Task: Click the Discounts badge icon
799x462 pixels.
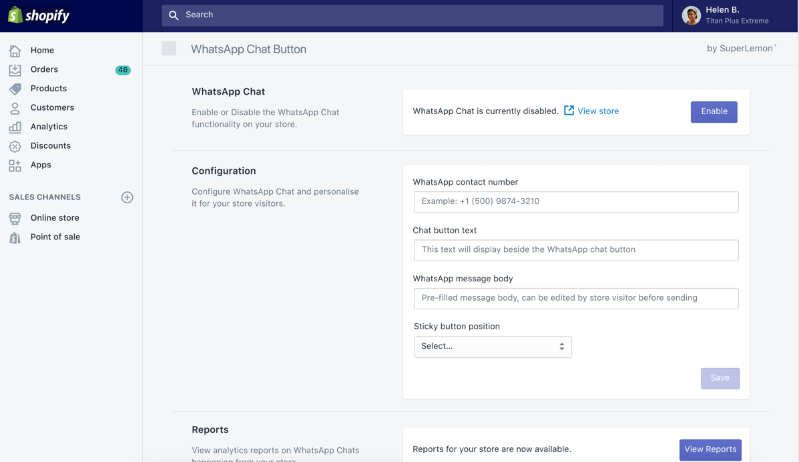Action: click(15, 146)
